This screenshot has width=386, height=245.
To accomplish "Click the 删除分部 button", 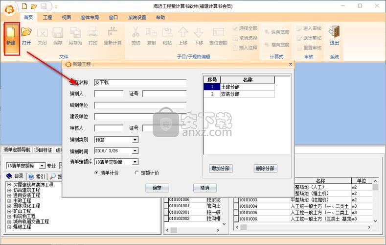I will coord(265,169).
